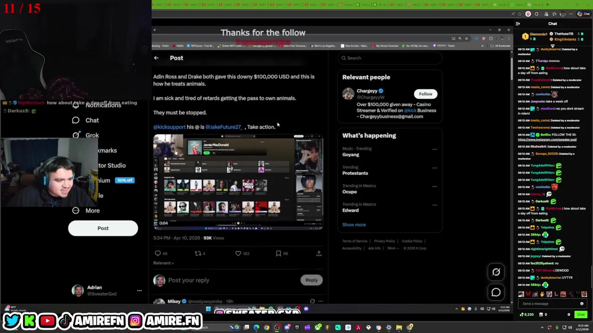
Task: Expand the leaderboard with the down arrow
Action: 553,45
